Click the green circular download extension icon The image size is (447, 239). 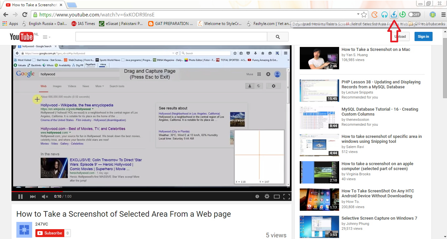tap(403, 14)
